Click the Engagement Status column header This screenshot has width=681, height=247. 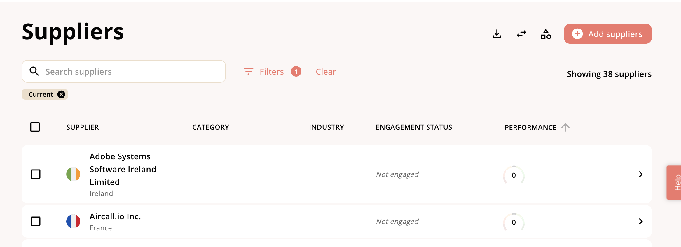point(414,127)
